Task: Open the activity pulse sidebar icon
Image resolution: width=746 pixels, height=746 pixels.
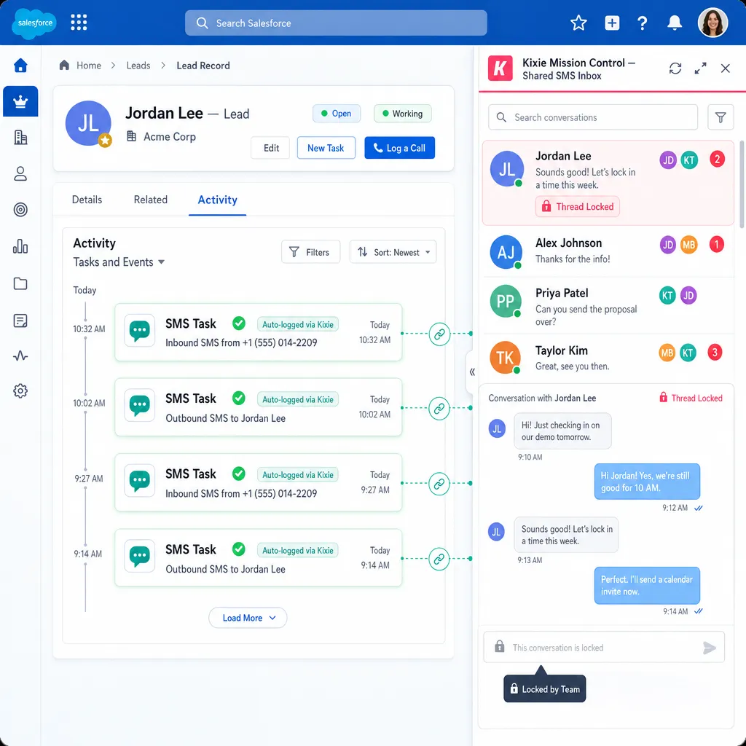Action: (20, 356)
